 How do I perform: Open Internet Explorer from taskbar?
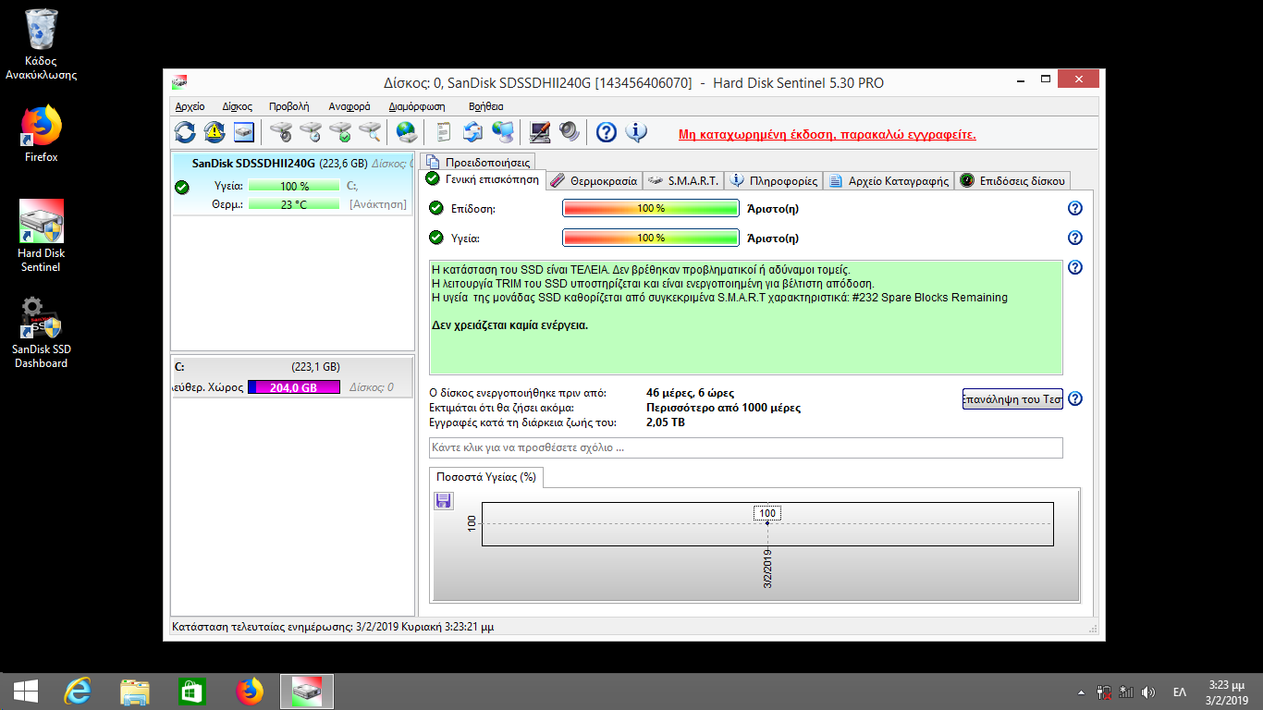pyautogui.click(x=77, y=691)
